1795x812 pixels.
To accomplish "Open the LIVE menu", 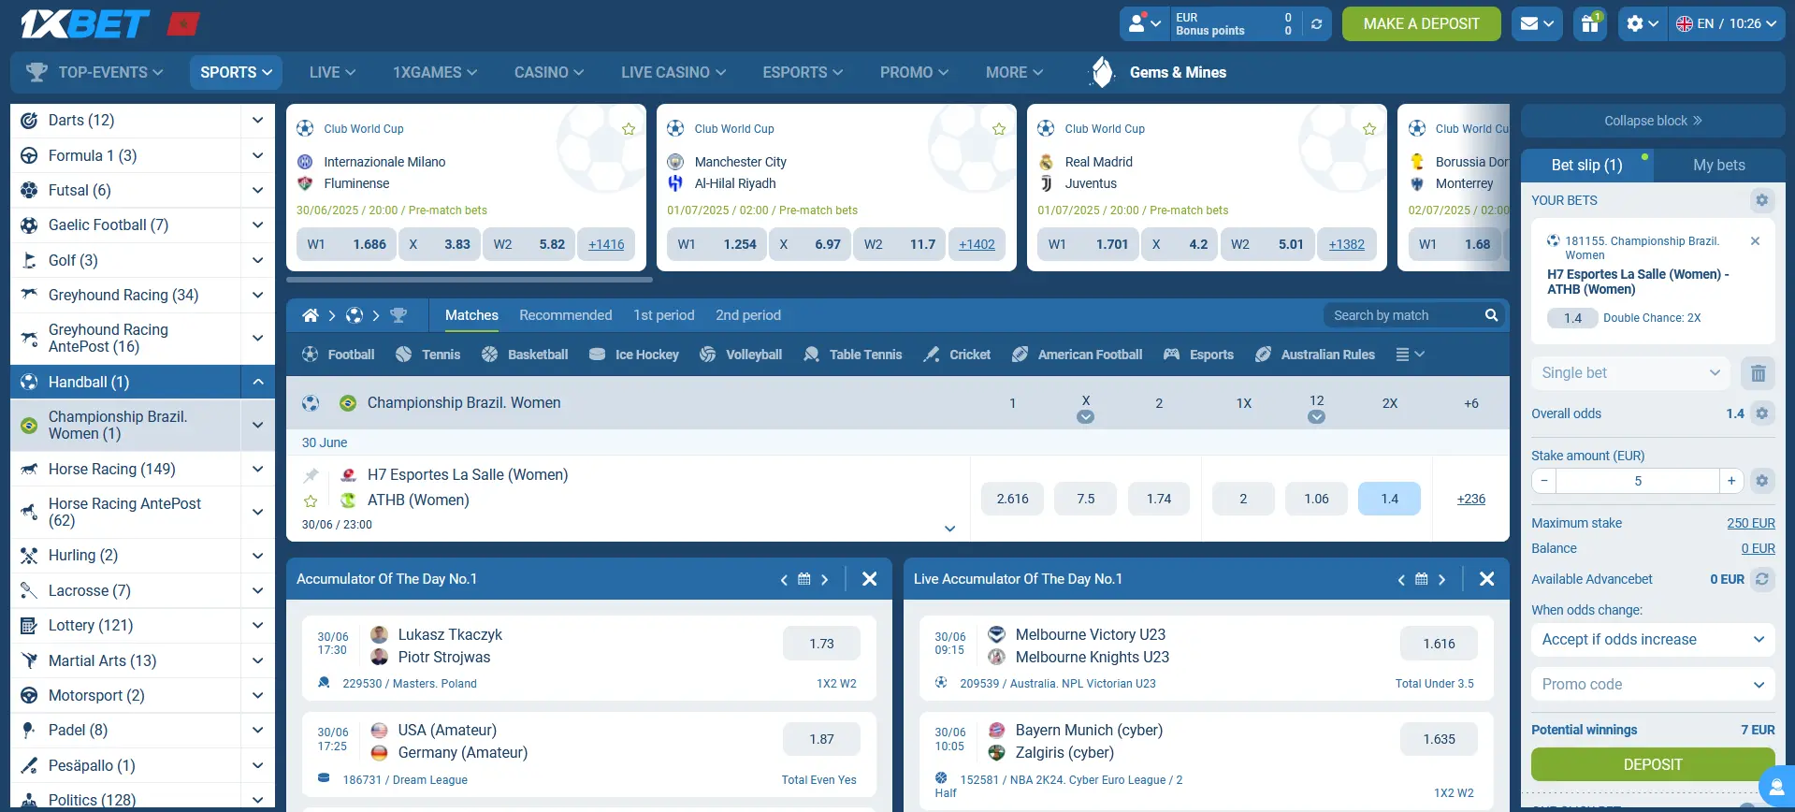I will tap(332, 72).
